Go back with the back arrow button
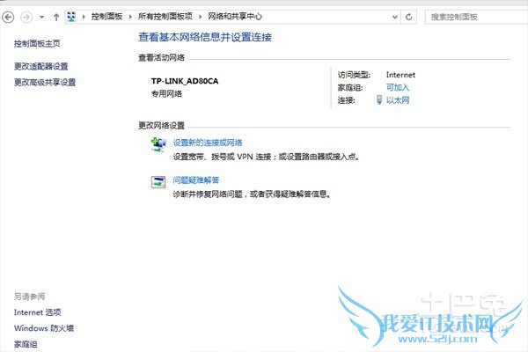 [8, 17]
